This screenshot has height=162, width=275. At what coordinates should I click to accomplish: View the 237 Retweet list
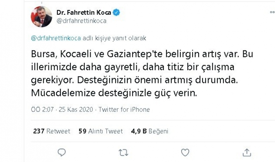52,131
